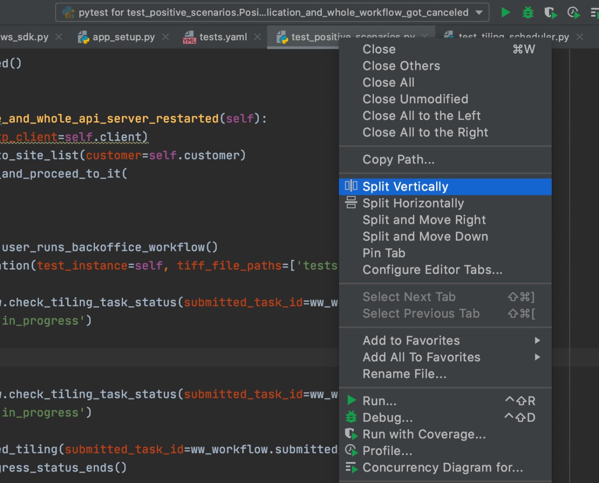Choose Profile... from the context menu

(x=445, y=451)
